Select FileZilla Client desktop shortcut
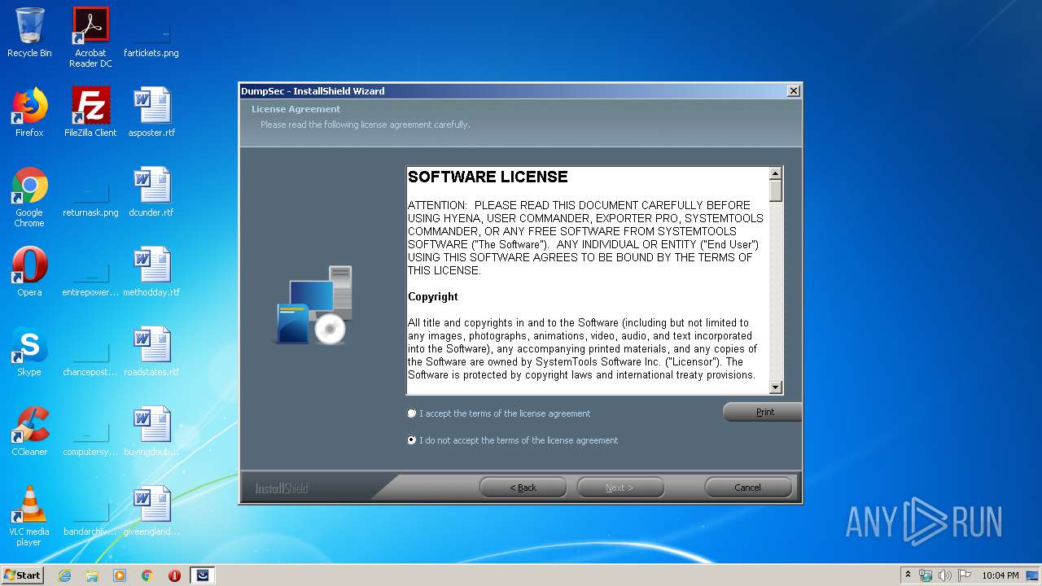The image size is (1042, 586). pos(90,112)
